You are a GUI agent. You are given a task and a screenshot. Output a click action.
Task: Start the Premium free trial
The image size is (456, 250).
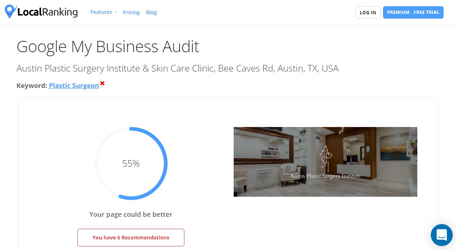pos(413,12)
